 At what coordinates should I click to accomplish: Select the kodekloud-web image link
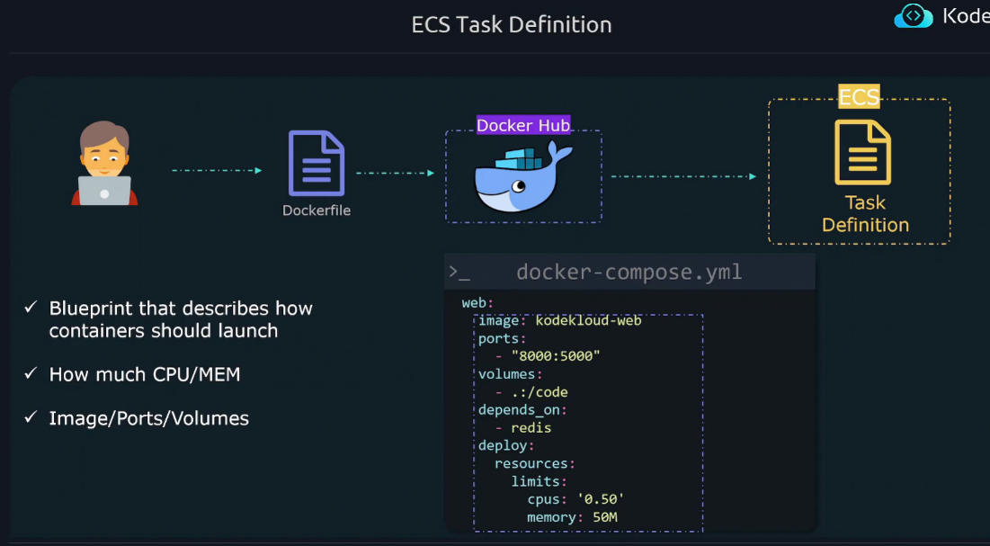pyautogui.click(x=589, y=319)
